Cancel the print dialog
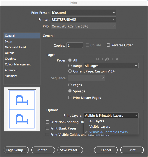148x157 pixels. tap(106, 150)
